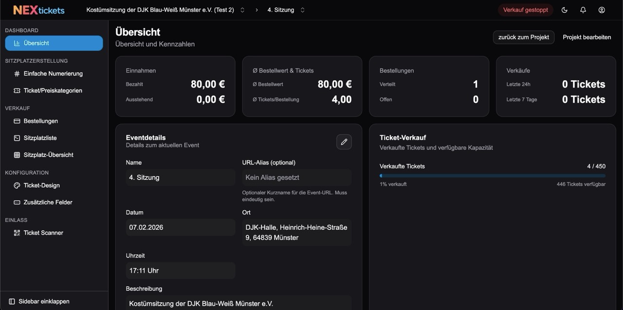Switch to the Übersicht dashboard view
Image resolution: width=623 pixels, height=310 pixels.
pyautogui.click(x=54, y=43)
